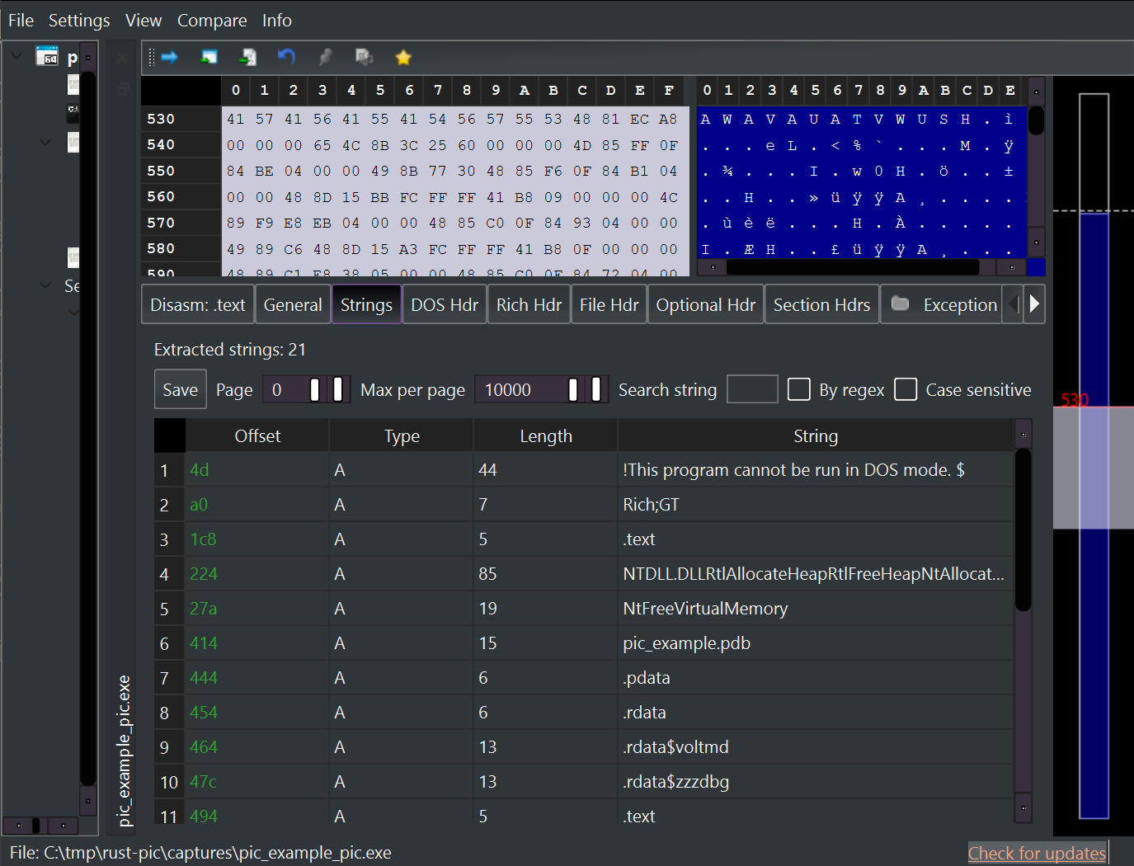The height and width of the screenshot is (866, 1134).
Task: Click the greyed-out close icon on the panel side strip
Action: coord(122,58)
